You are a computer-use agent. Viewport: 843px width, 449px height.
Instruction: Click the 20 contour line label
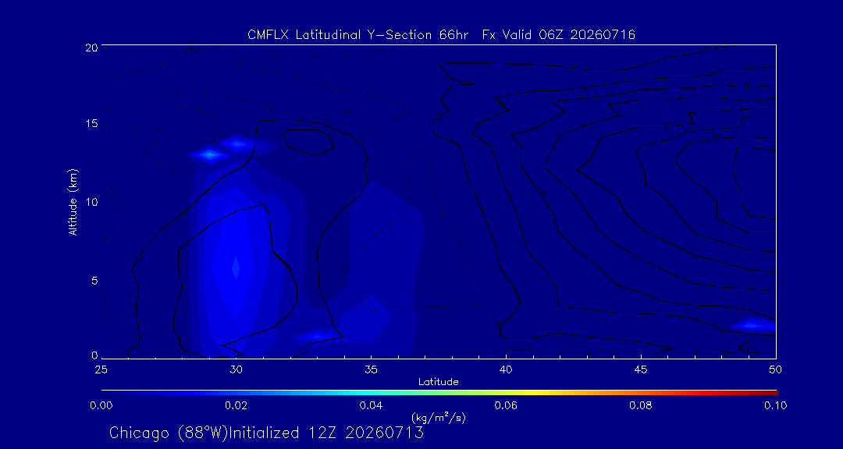667,126
